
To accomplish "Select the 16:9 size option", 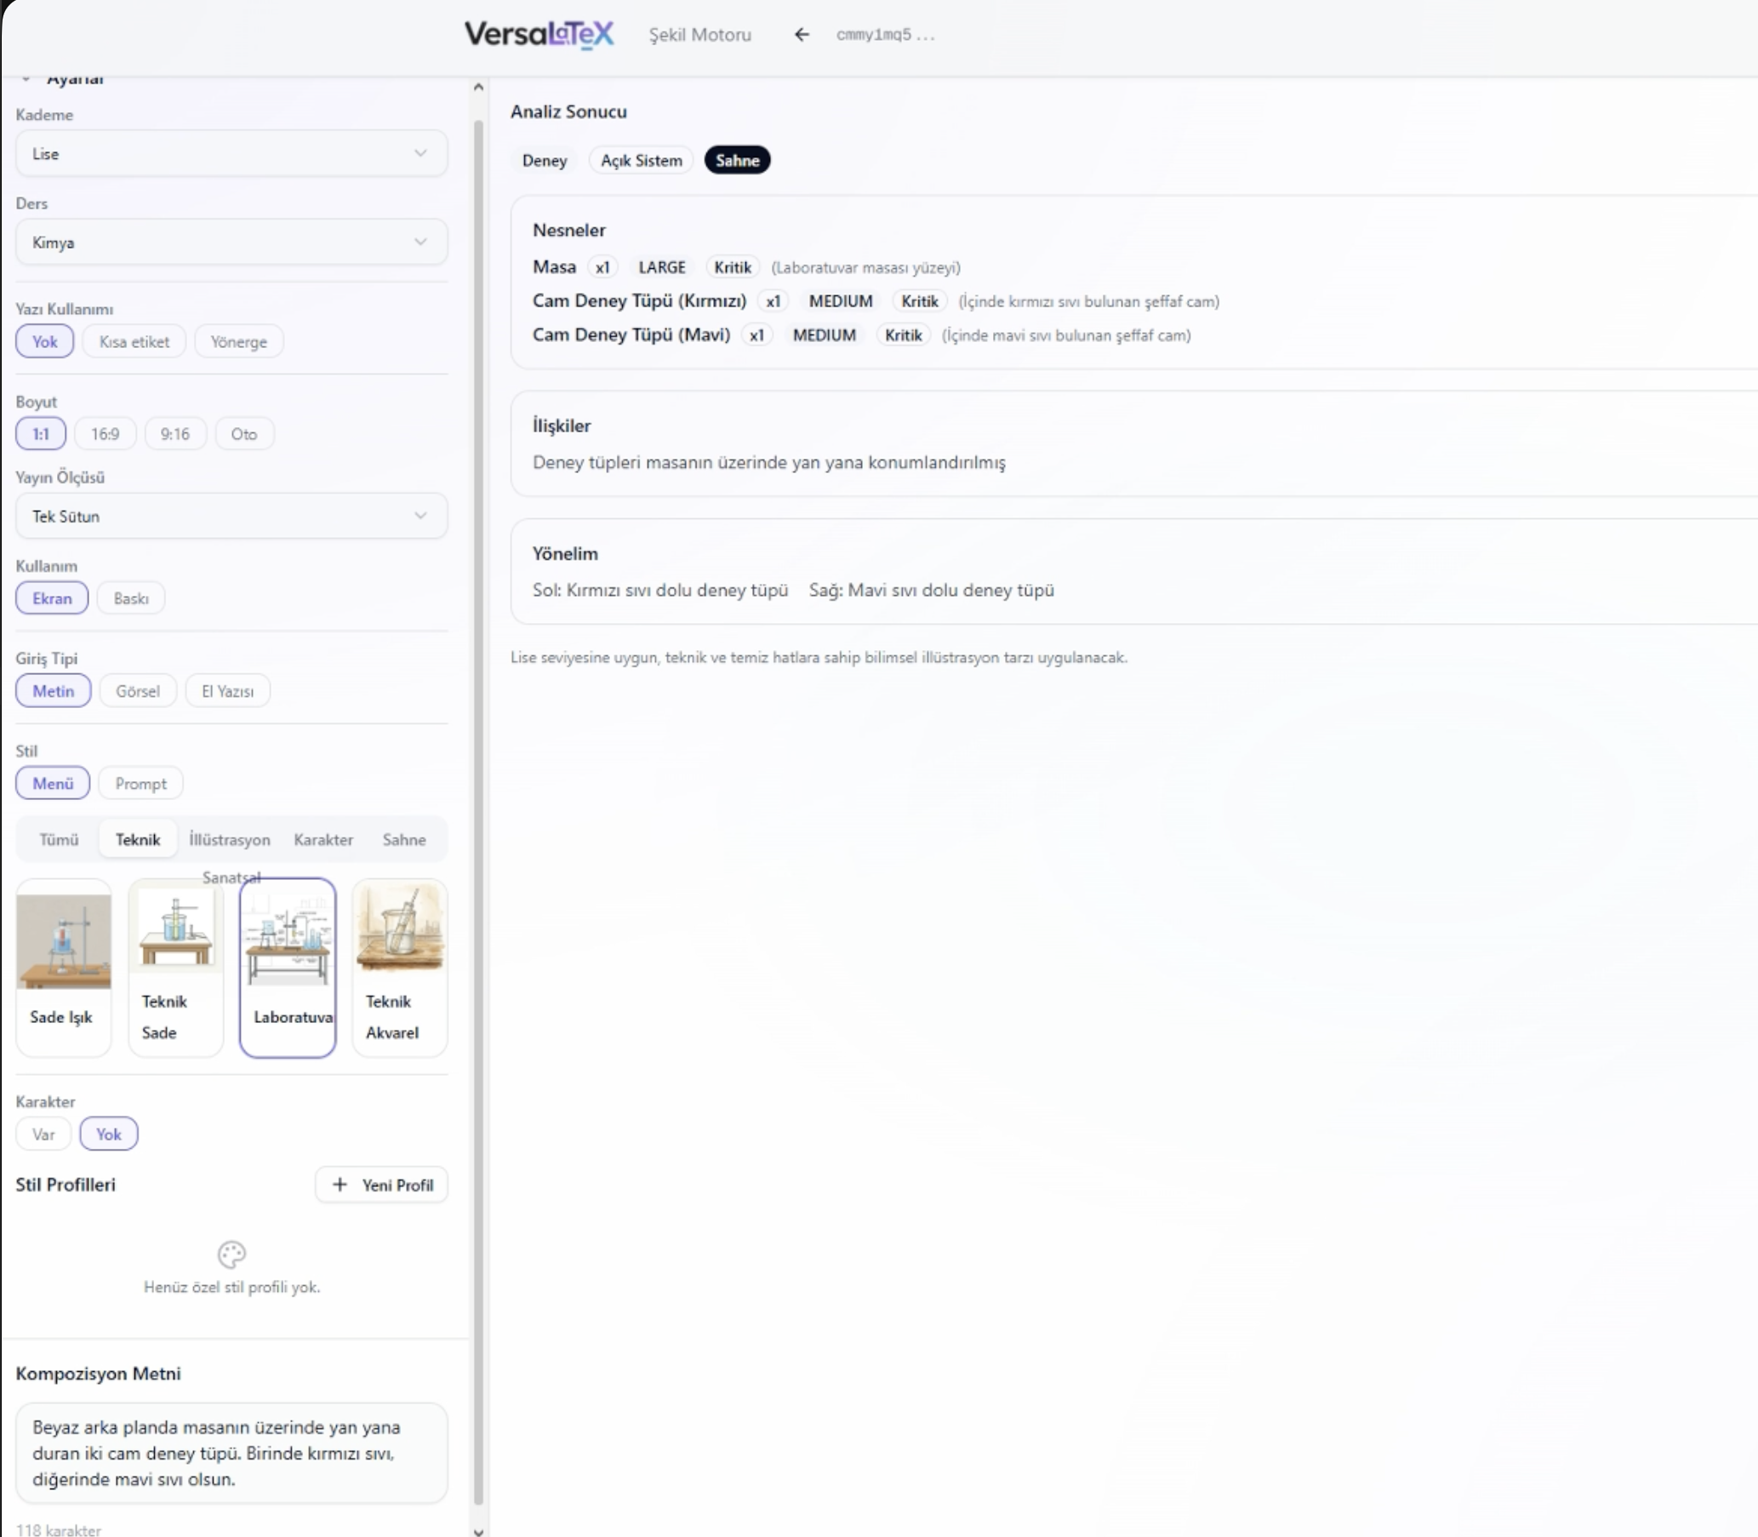I will [x=105, y=434].
